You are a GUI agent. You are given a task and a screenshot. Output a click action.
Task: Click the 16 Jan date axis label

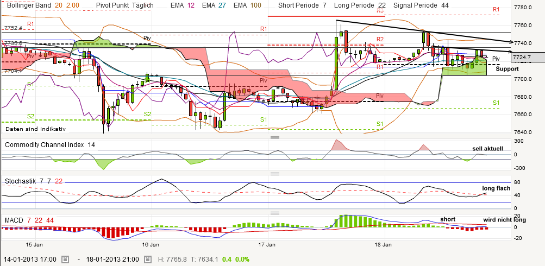(x=151, y=244)
